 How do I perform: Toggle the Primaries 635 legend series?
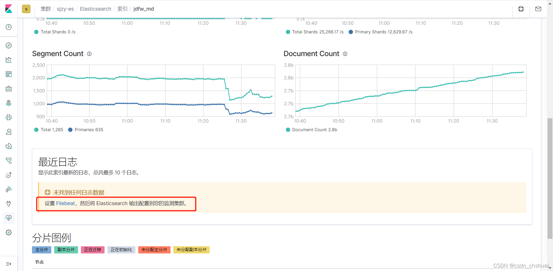86,130
